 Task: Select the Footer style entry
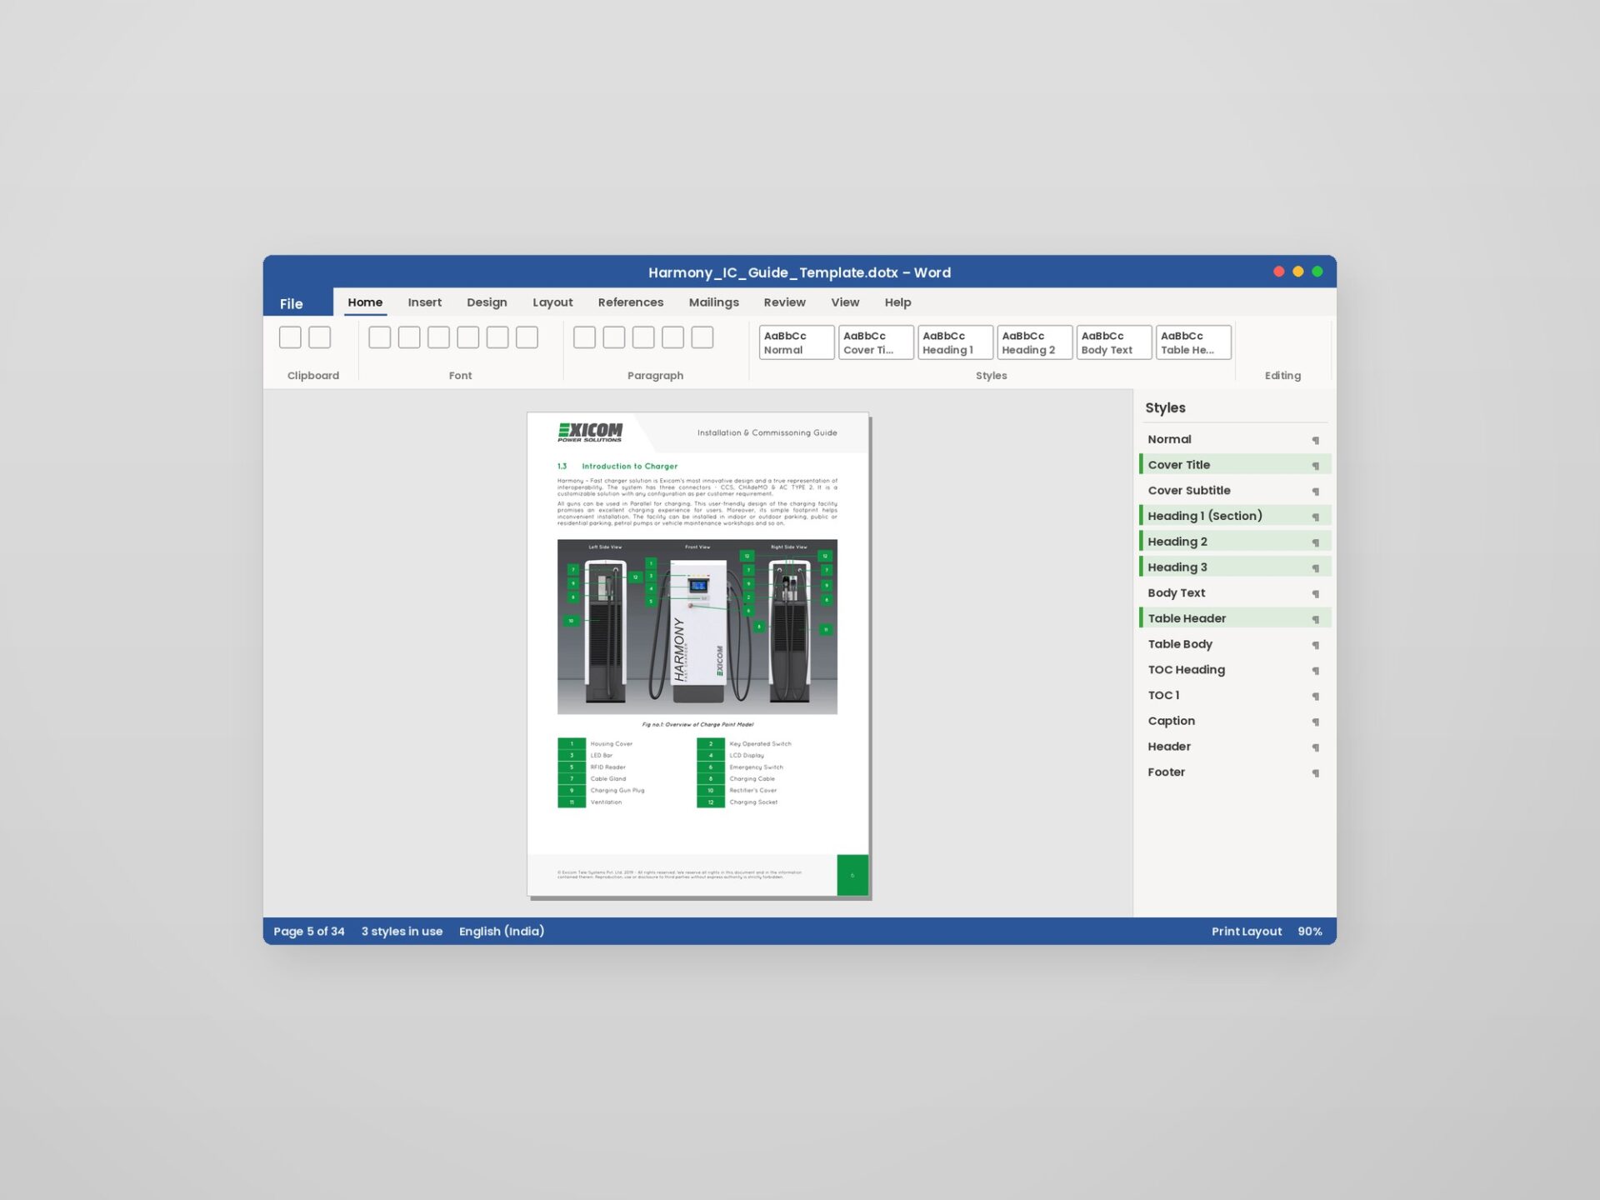click(1235, 772)
